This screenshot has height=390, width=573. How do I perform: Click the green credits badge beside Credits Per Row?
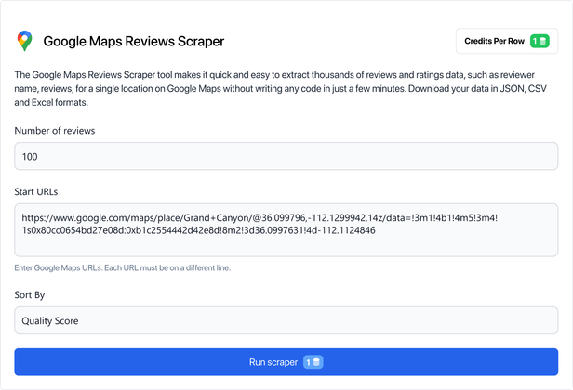tap(540, 41)
